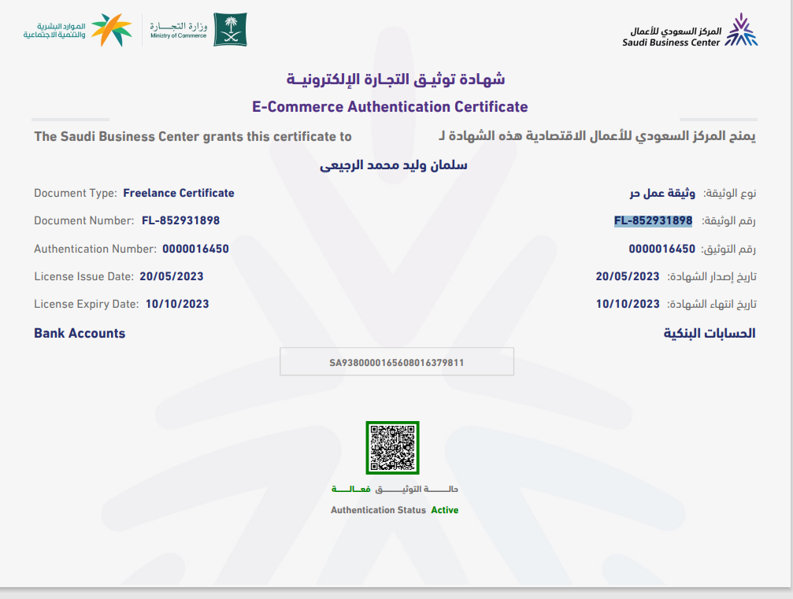Image resolution: width=793 pixels, height=599 pixels.
Task: Click the QR code with green border
Action: pyautogui.click(x=392, y=447)
